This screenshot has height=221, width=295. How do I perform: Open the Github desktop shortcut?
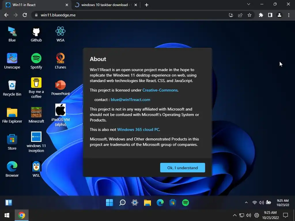click(x=36, y=34)
